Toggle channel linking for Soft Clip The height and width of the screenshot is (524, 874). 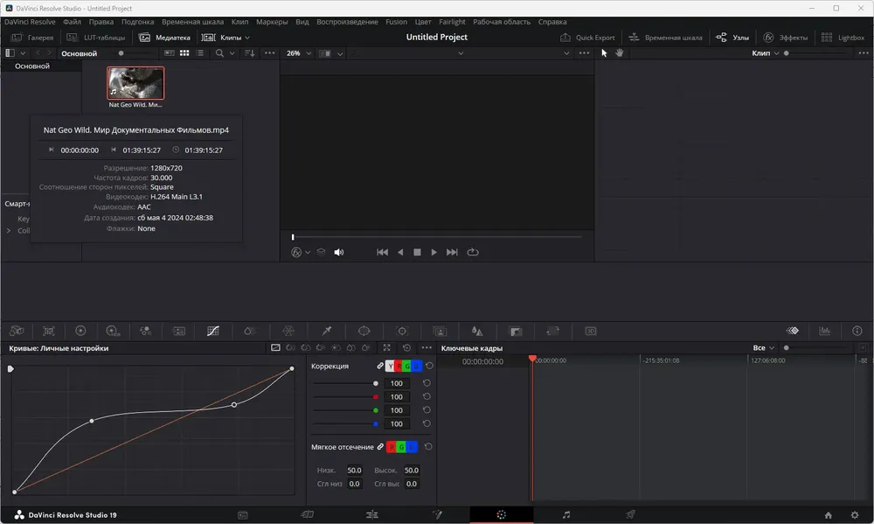380,447
